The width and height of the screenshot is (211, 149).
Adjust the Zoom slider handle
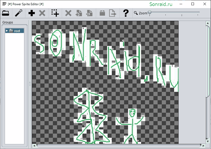[149, 13]
